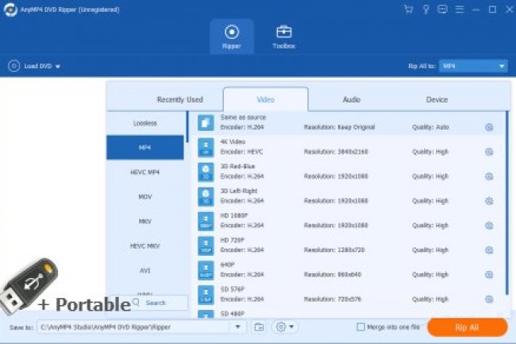This screenshot has width=516, height=344.
Task: Click 'Resolution: 720x576' text
Action: point(333,300)
